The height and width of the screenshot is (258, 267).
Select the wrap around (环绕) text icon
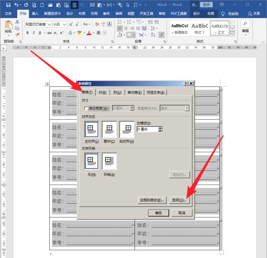pyautogui.click(x=109, y=161)
